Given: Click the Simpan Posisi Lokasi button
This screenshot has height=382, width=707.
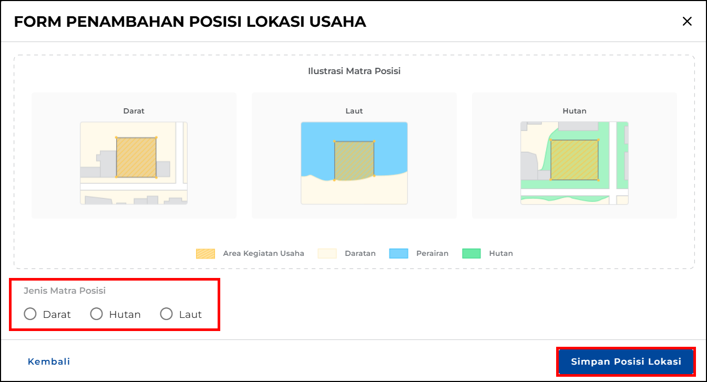Looking at the screenshot, I should coord(626,362).
